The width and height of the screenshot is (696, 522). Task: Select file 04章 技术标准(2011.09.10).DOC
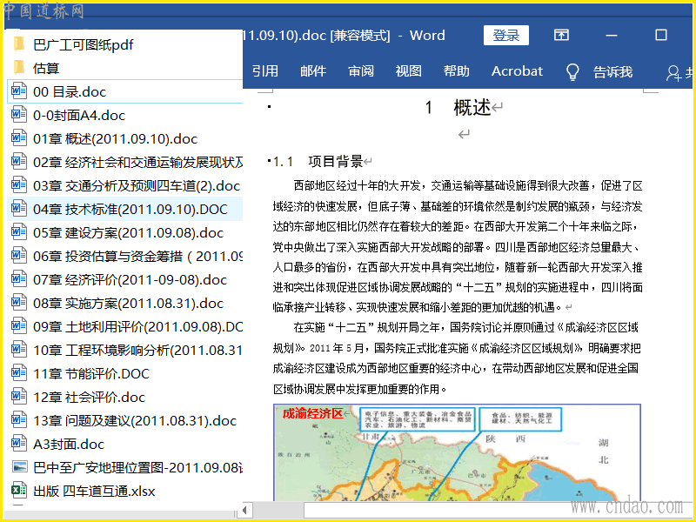tap(130, 209)
